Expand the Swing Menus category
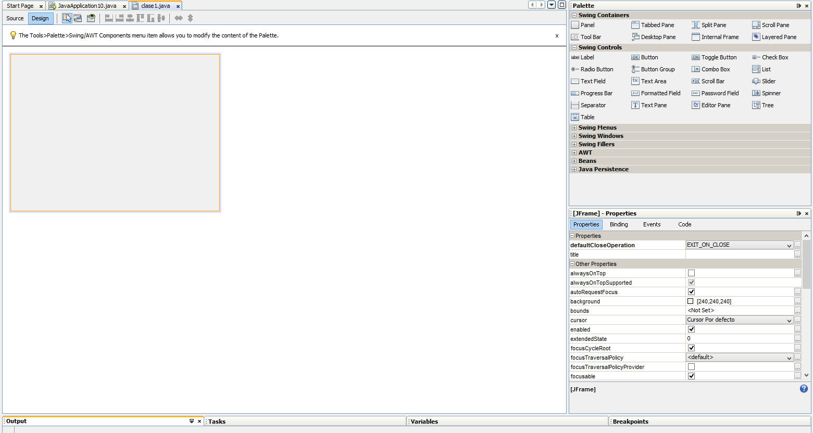The width and height of the screenshot is (813, 433). click(x=574, y=128)
